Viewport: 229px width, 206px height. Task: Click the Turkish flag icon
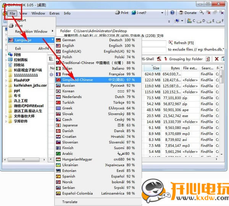click(58, 103)
